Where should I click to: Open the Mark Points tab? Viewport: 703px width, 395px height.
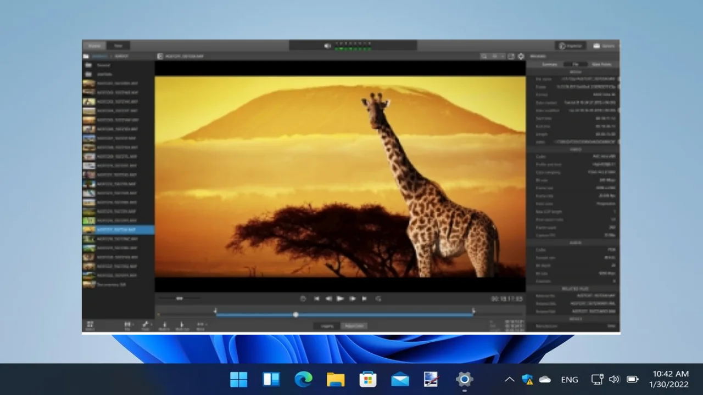[602, 64]
